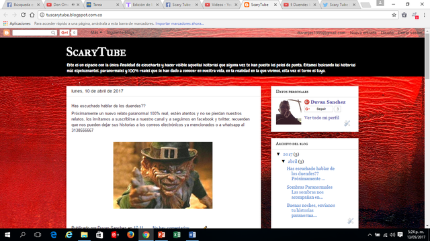
Task: Open File Explorer from the taskbar
Action: pyautogui.click(x=84, y=235)
